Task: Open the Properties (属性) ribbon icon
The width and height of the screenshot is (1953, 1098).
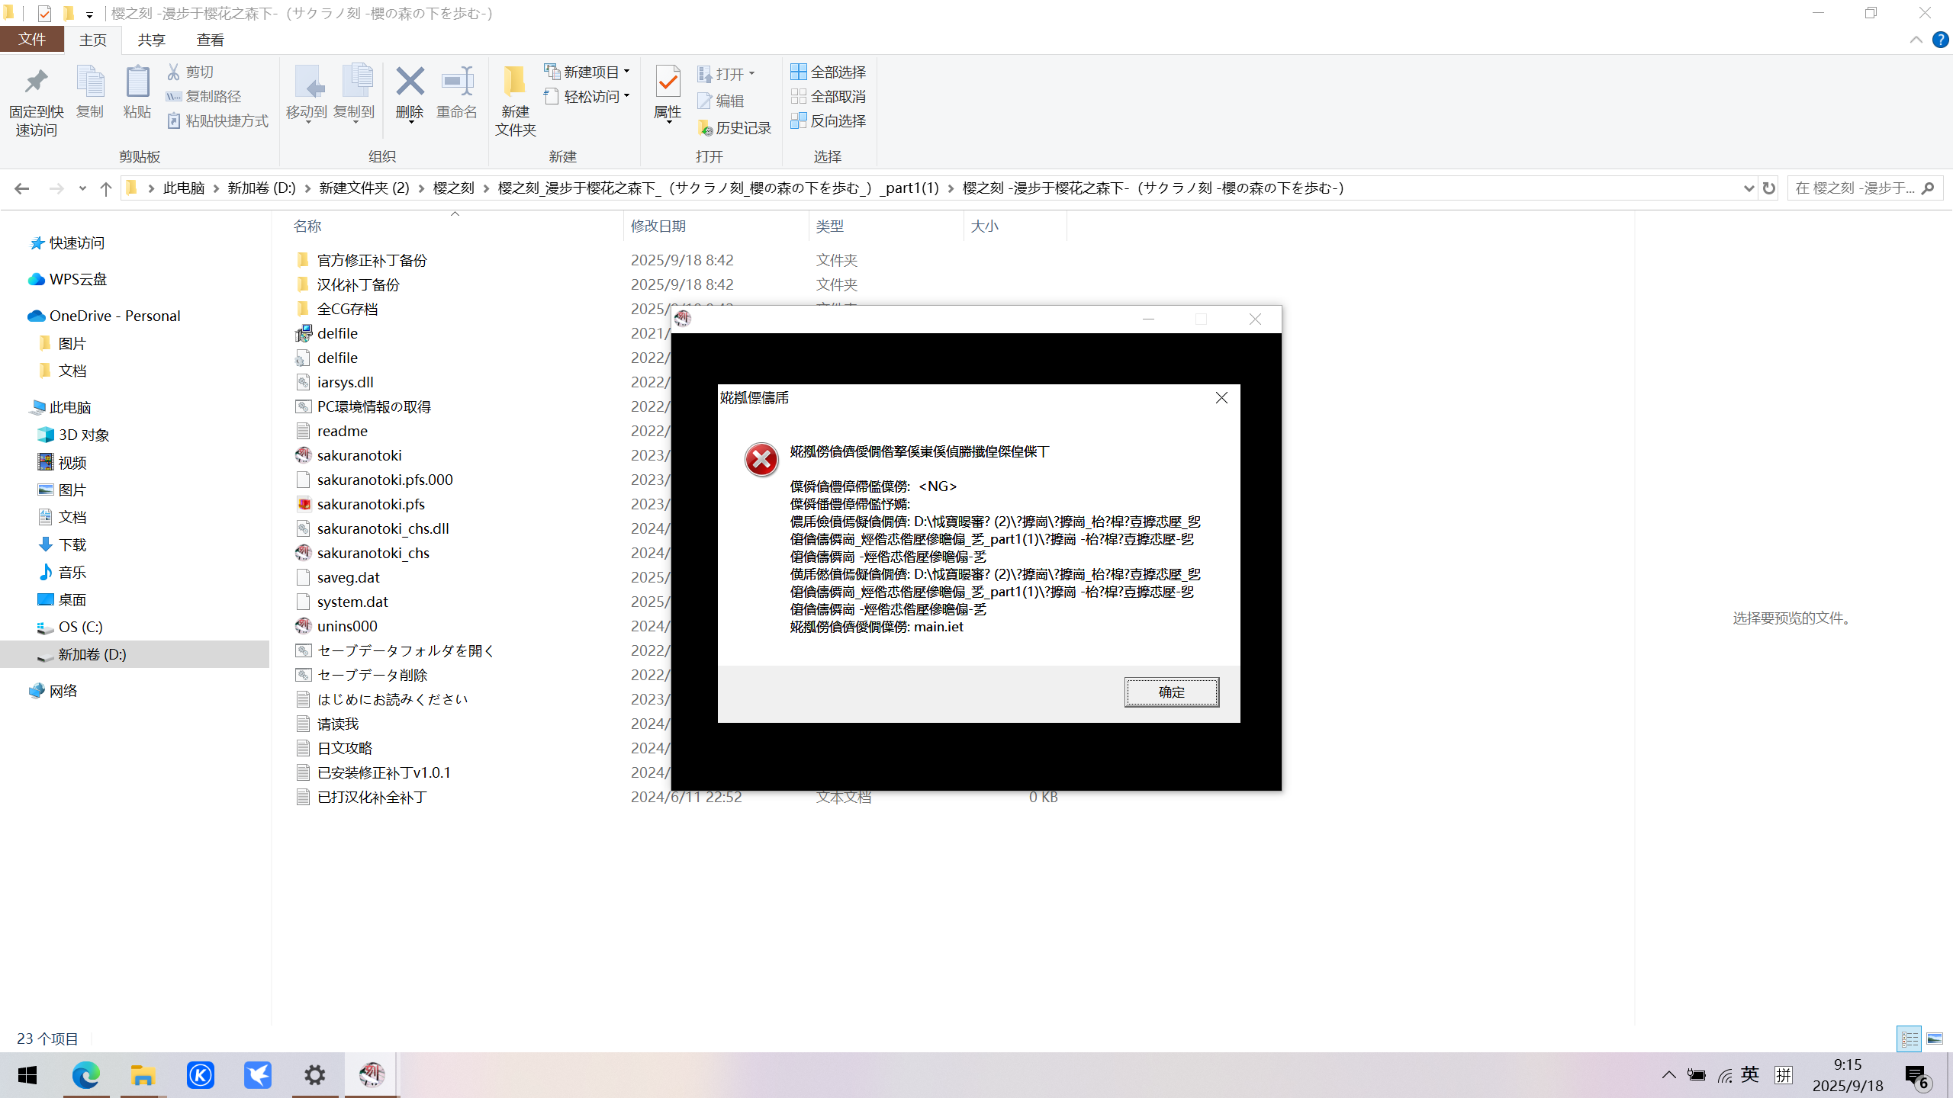Action: [668, 82]
